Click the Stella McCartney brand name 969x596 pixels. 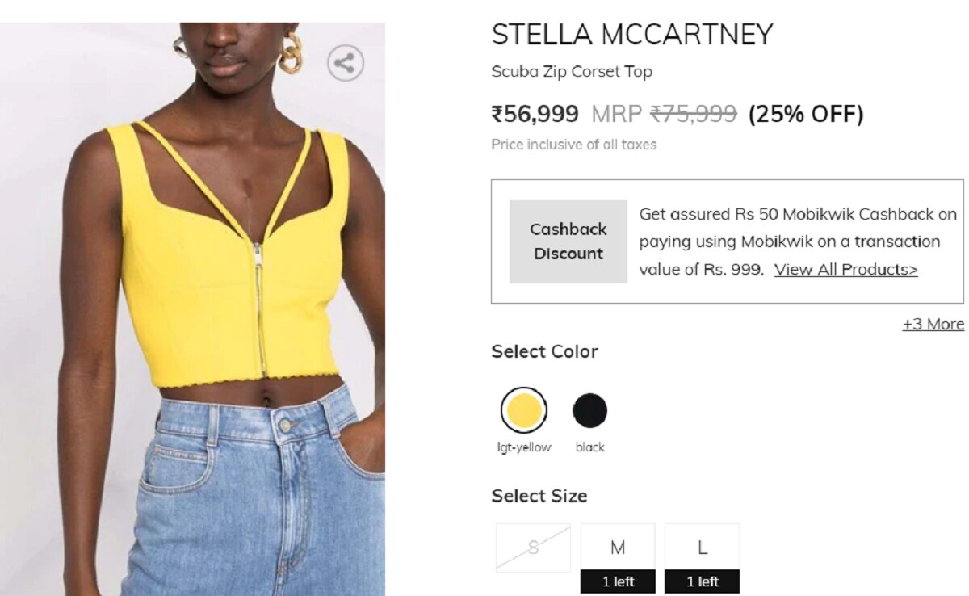coord(632,35)
